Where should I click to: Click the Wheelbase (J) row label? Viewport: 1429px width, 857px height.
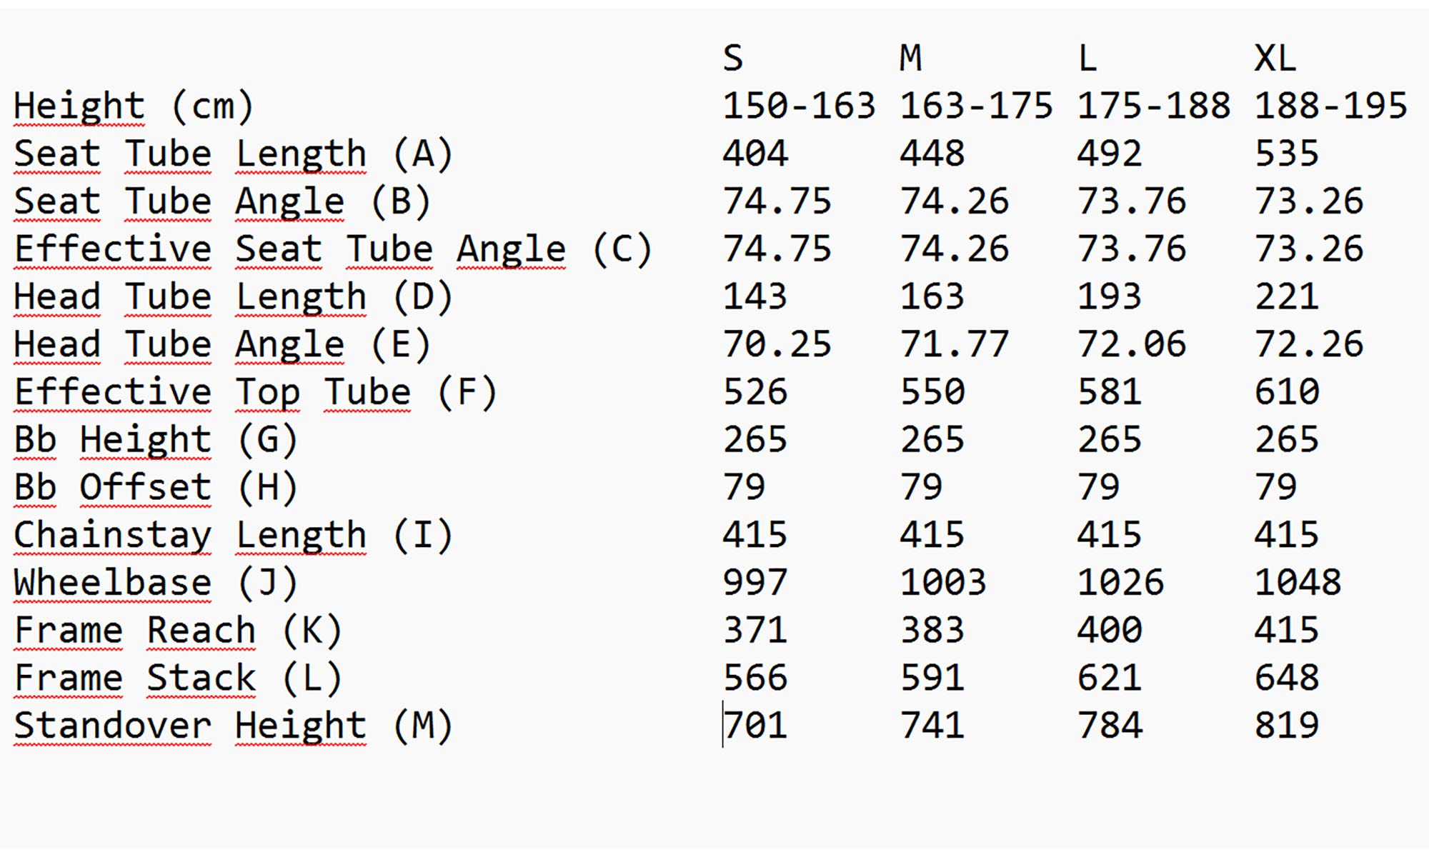(x=155, y=583)
